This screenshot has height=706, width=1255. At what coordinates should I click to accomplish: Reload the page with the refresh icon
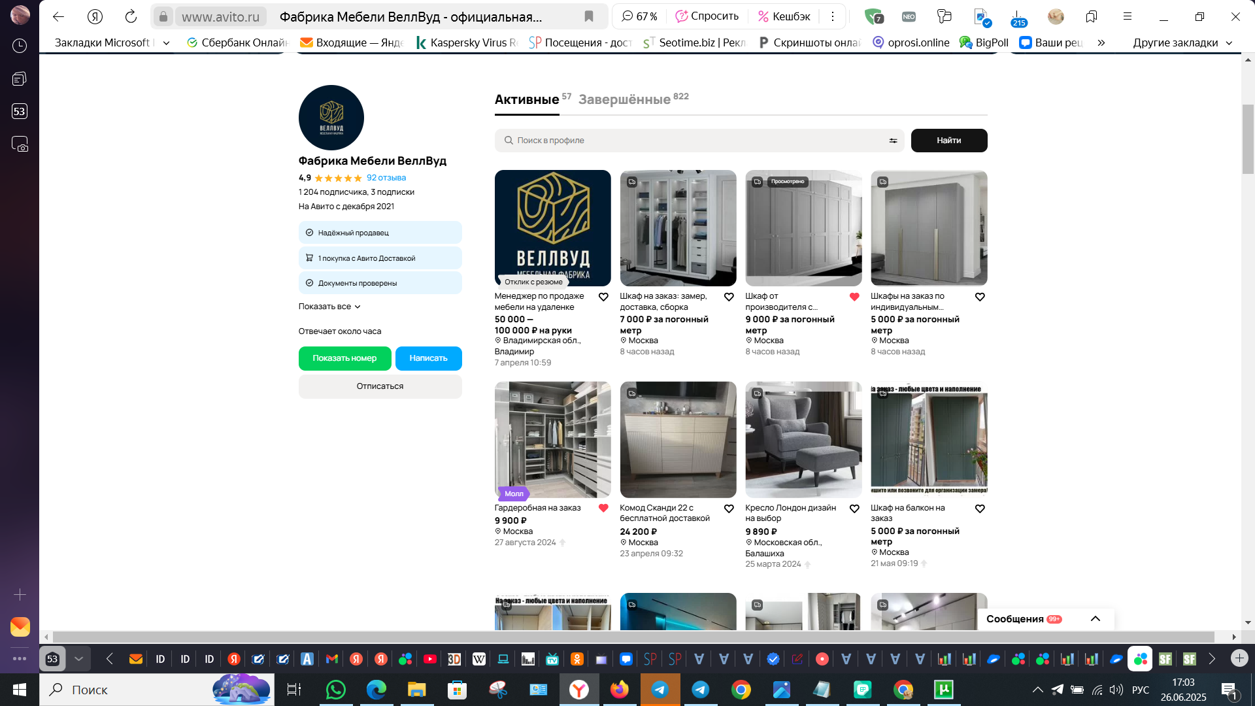[x=131, y=16]
